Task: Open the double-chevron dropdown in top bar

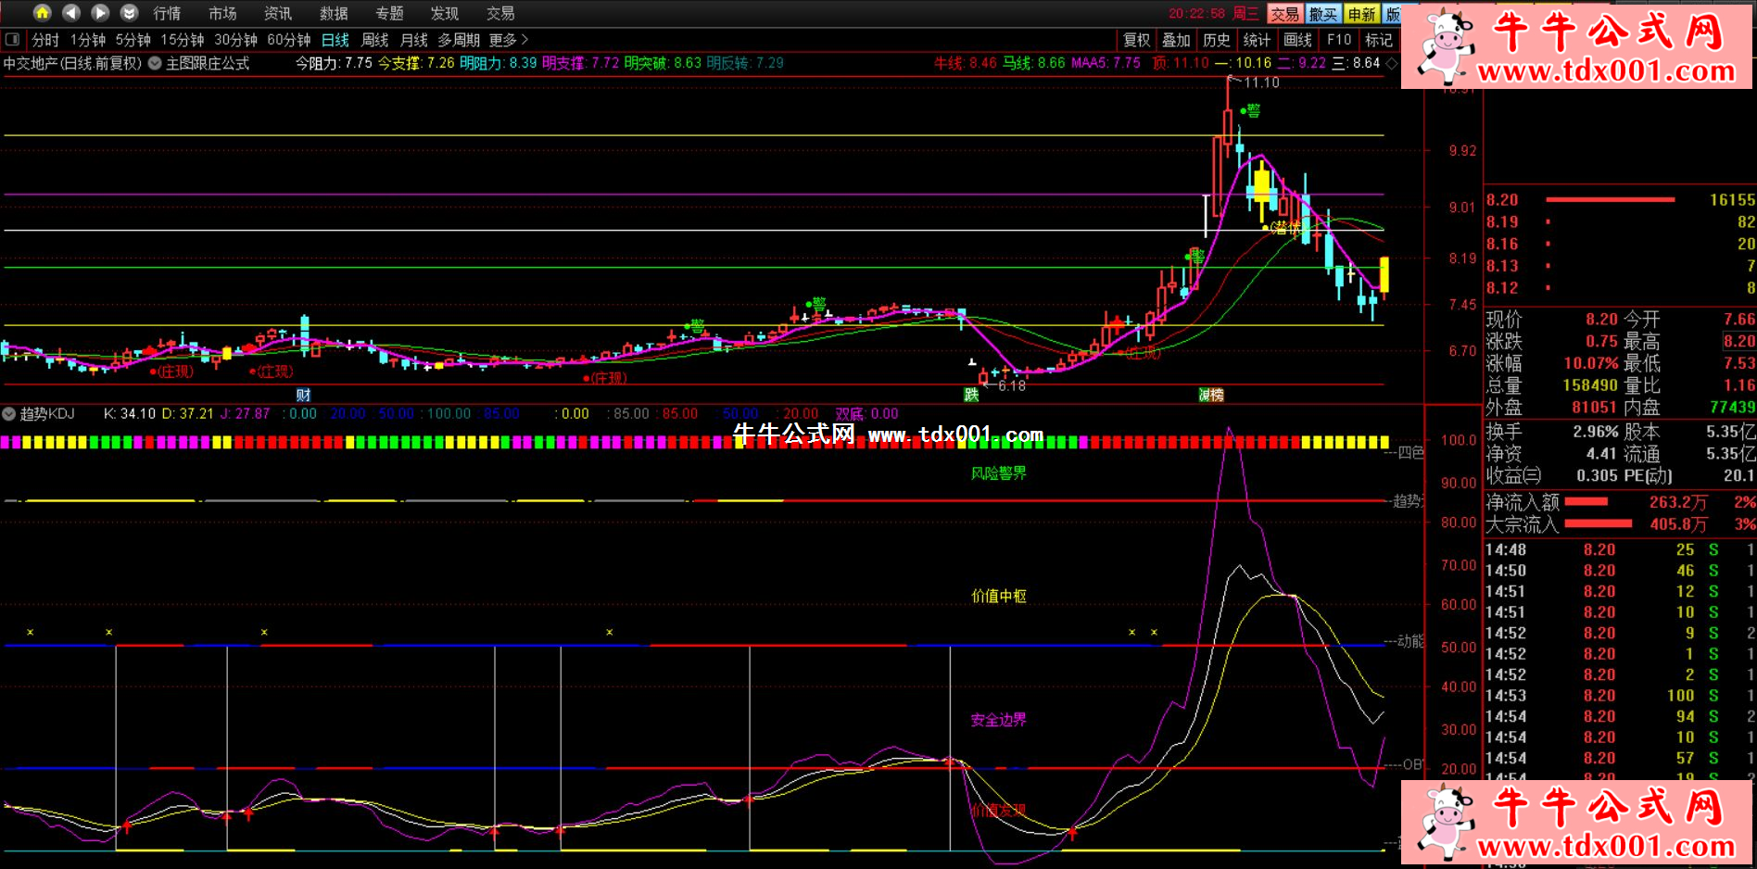Action: (130, 13)
